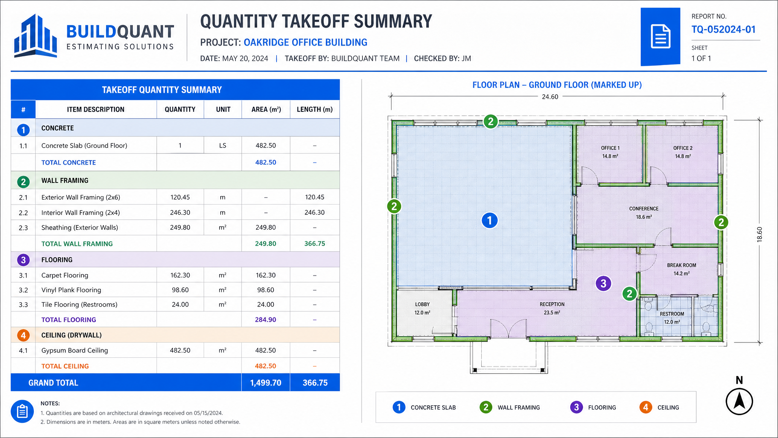Select the Ceiling section number 4 badge
The image size is (778, 438).
[x=23, y=335]
